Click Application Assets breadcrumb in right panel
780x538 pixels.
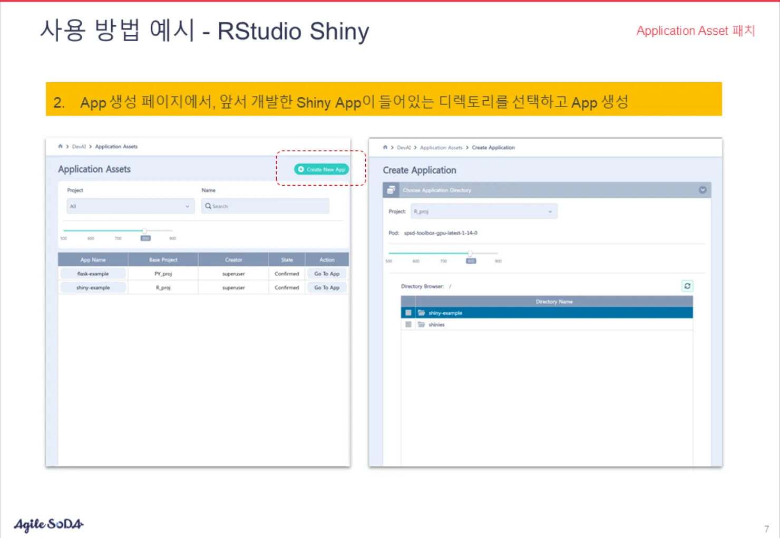pyautogui.click(x=441, y=148)
